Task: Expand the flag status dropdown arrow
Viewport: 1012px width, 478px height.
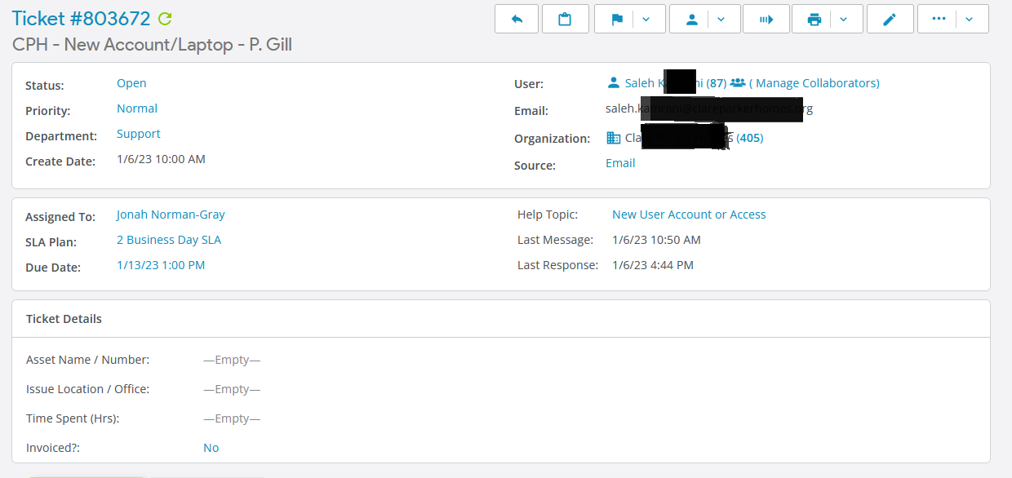Action: [646, 20]
